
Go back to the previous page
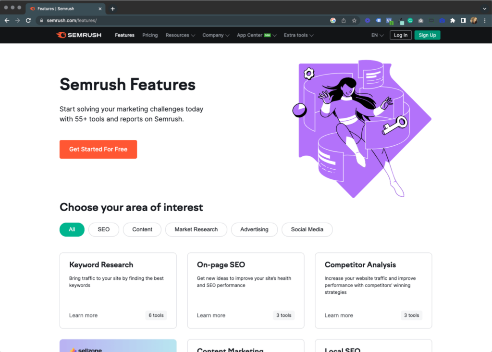(7, 20)
